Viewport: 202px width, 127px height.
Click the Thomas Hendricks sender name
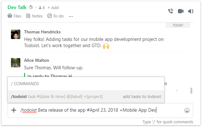coord(43,32)
